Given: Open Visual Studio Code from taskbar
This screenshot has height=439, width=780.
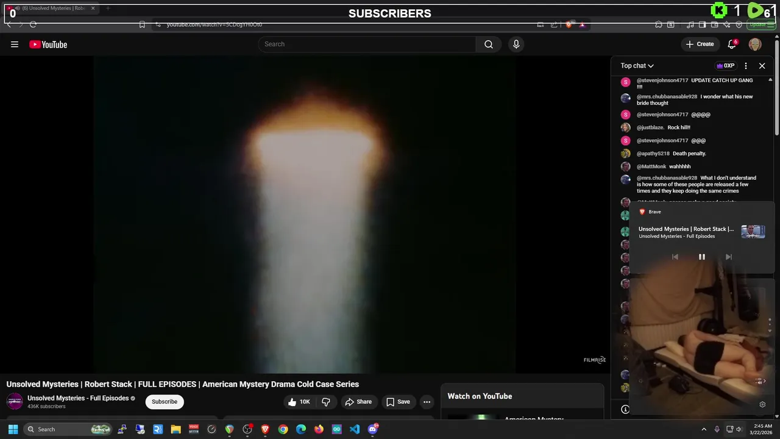Looking at the screenshot, I should (355, 429).
